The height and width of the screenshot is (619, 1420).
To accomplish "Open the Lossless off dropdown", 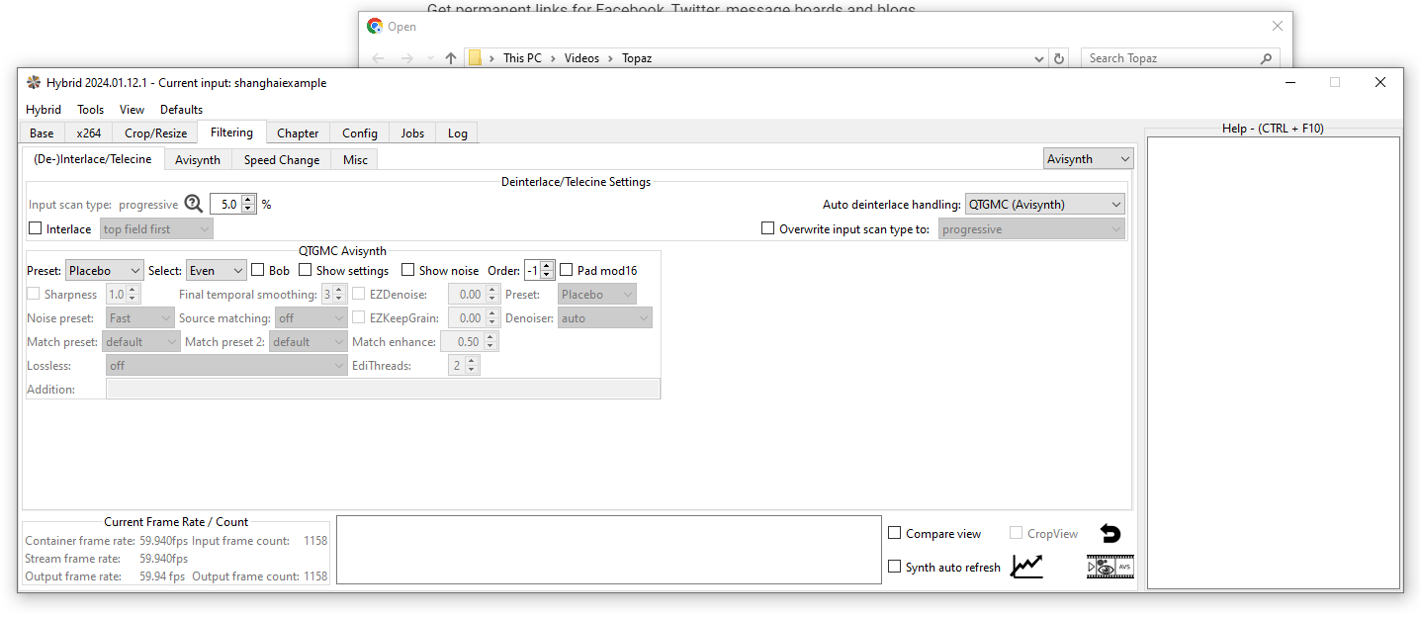I will click(226, 365).
